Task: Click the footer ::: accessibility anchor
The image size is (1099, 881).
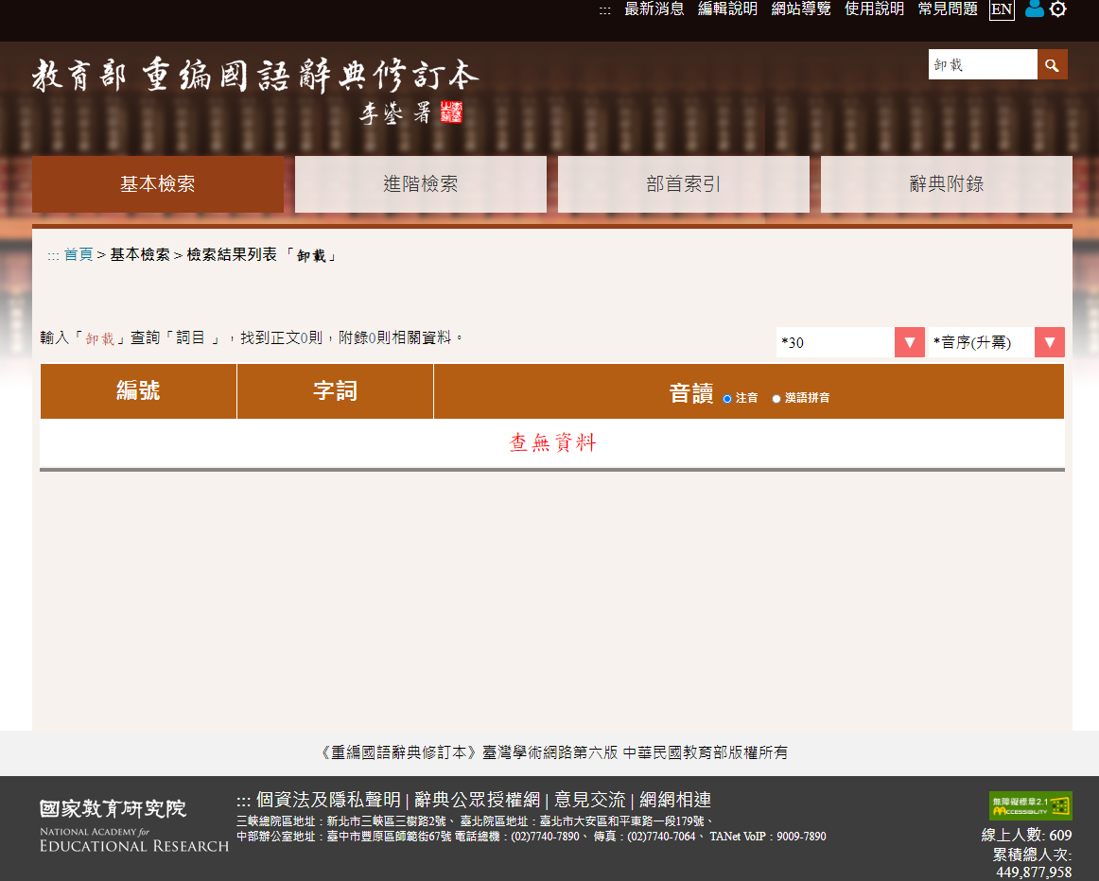Action: pyautogui.click(x=243, y=802)
